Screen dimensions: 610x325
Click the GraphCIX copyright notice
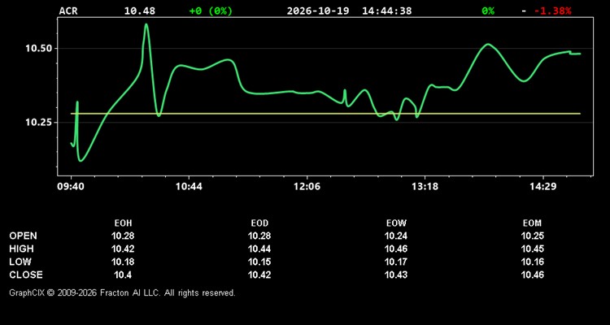click(122, 292)
